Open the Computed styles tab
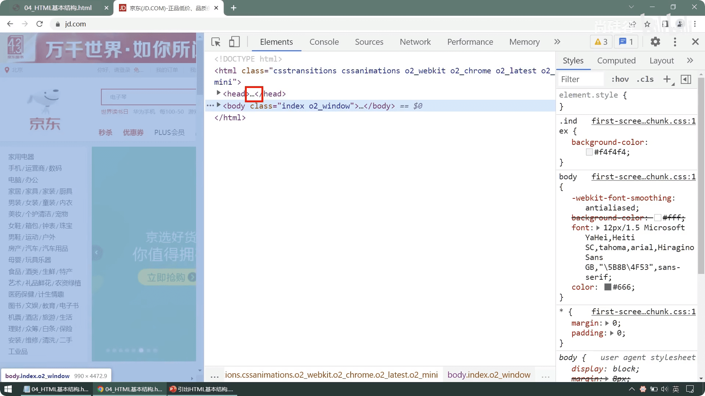Screen dimensions: 705x396 point(616,60)
